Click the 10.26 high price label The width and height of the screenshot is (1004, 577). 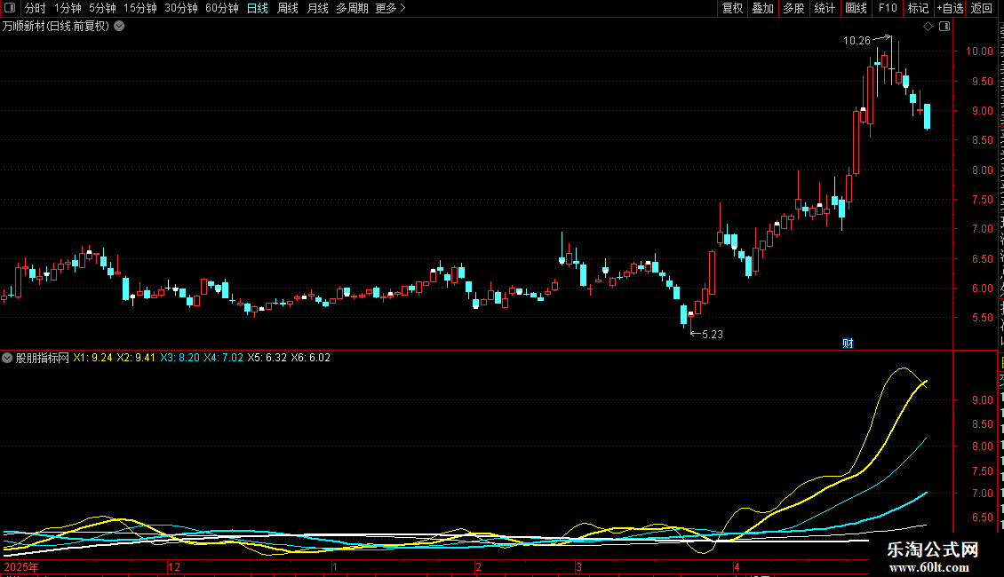click(x=857, y=41)
